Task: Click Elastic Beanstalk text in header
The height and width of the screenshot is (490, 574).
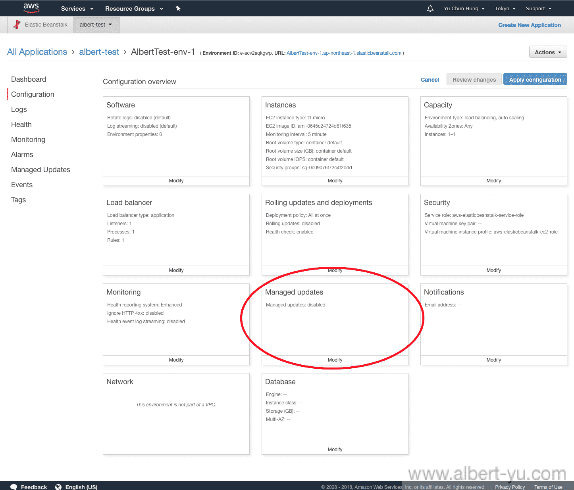Action: pos(46,25)
